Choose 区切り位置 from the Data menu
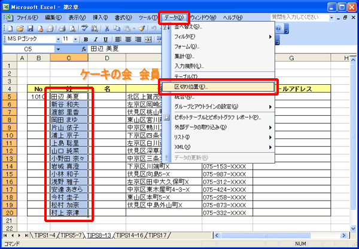This screenshot has width=359, height=249. coord(218,87)
